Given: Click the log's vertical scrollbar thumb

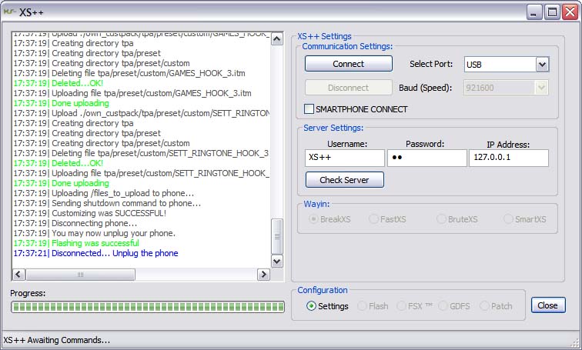Looking at the screenshot, I should tap(277, 236).
